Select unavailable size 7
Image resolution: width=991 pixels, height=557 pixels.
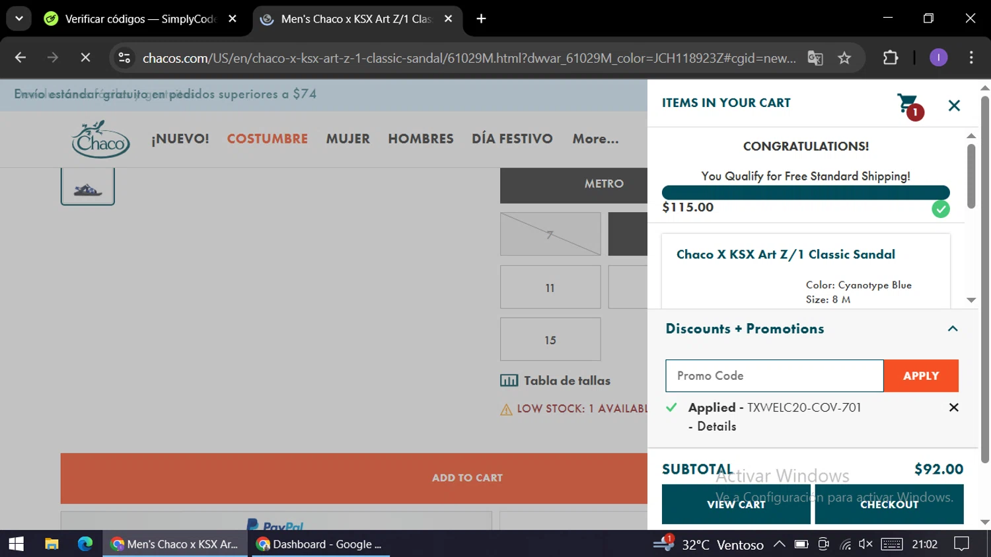pos(550,234)
